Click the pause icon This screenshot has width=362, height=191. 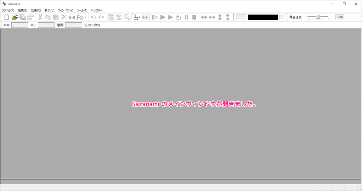coord(186,17)
